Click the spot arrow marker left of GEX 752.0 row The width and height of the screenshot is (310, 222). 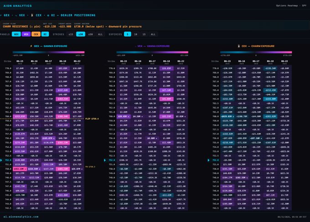[x=1, y=160]
